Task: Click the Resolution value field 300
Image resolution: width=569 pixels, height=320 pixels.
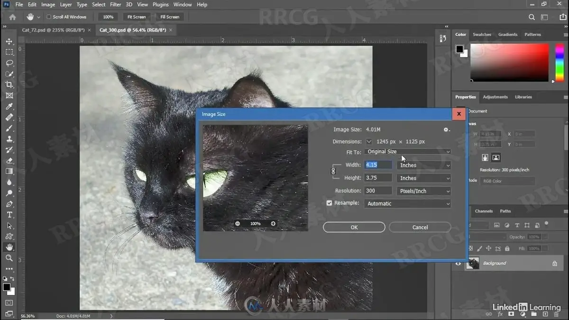Action: pos(378,191)
